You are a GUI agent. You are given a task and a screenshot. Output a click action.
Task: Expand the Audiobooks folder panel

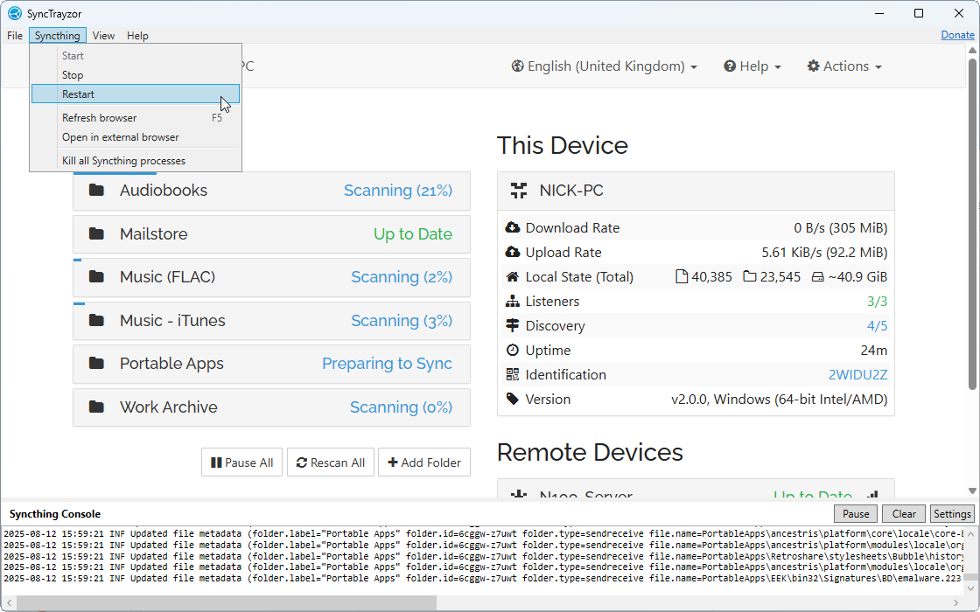[x=271, y=191]
